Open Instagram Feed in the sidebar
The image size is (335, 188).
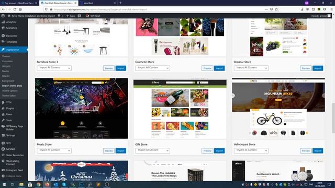(x=14, y=170)
